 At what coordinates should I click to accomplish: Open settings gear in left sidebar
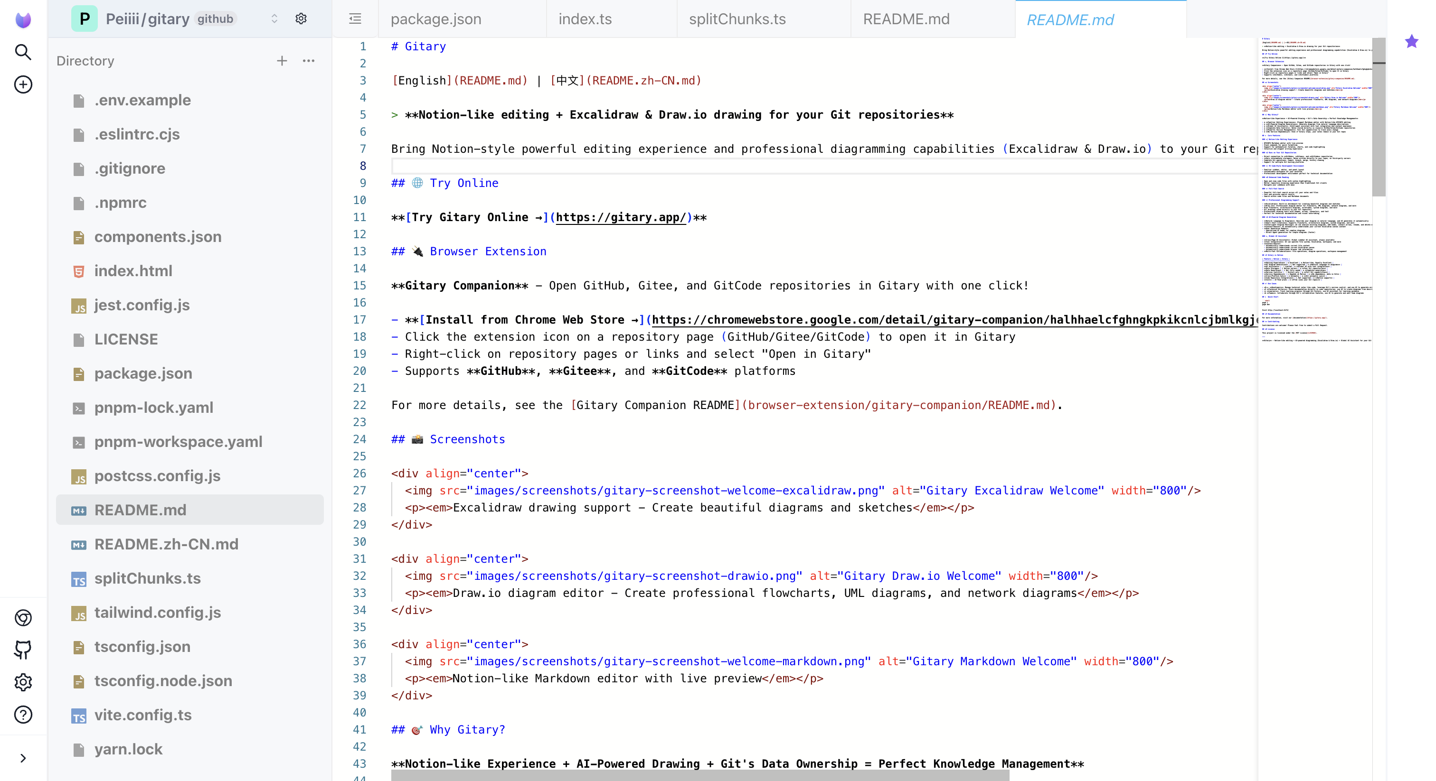23,682
